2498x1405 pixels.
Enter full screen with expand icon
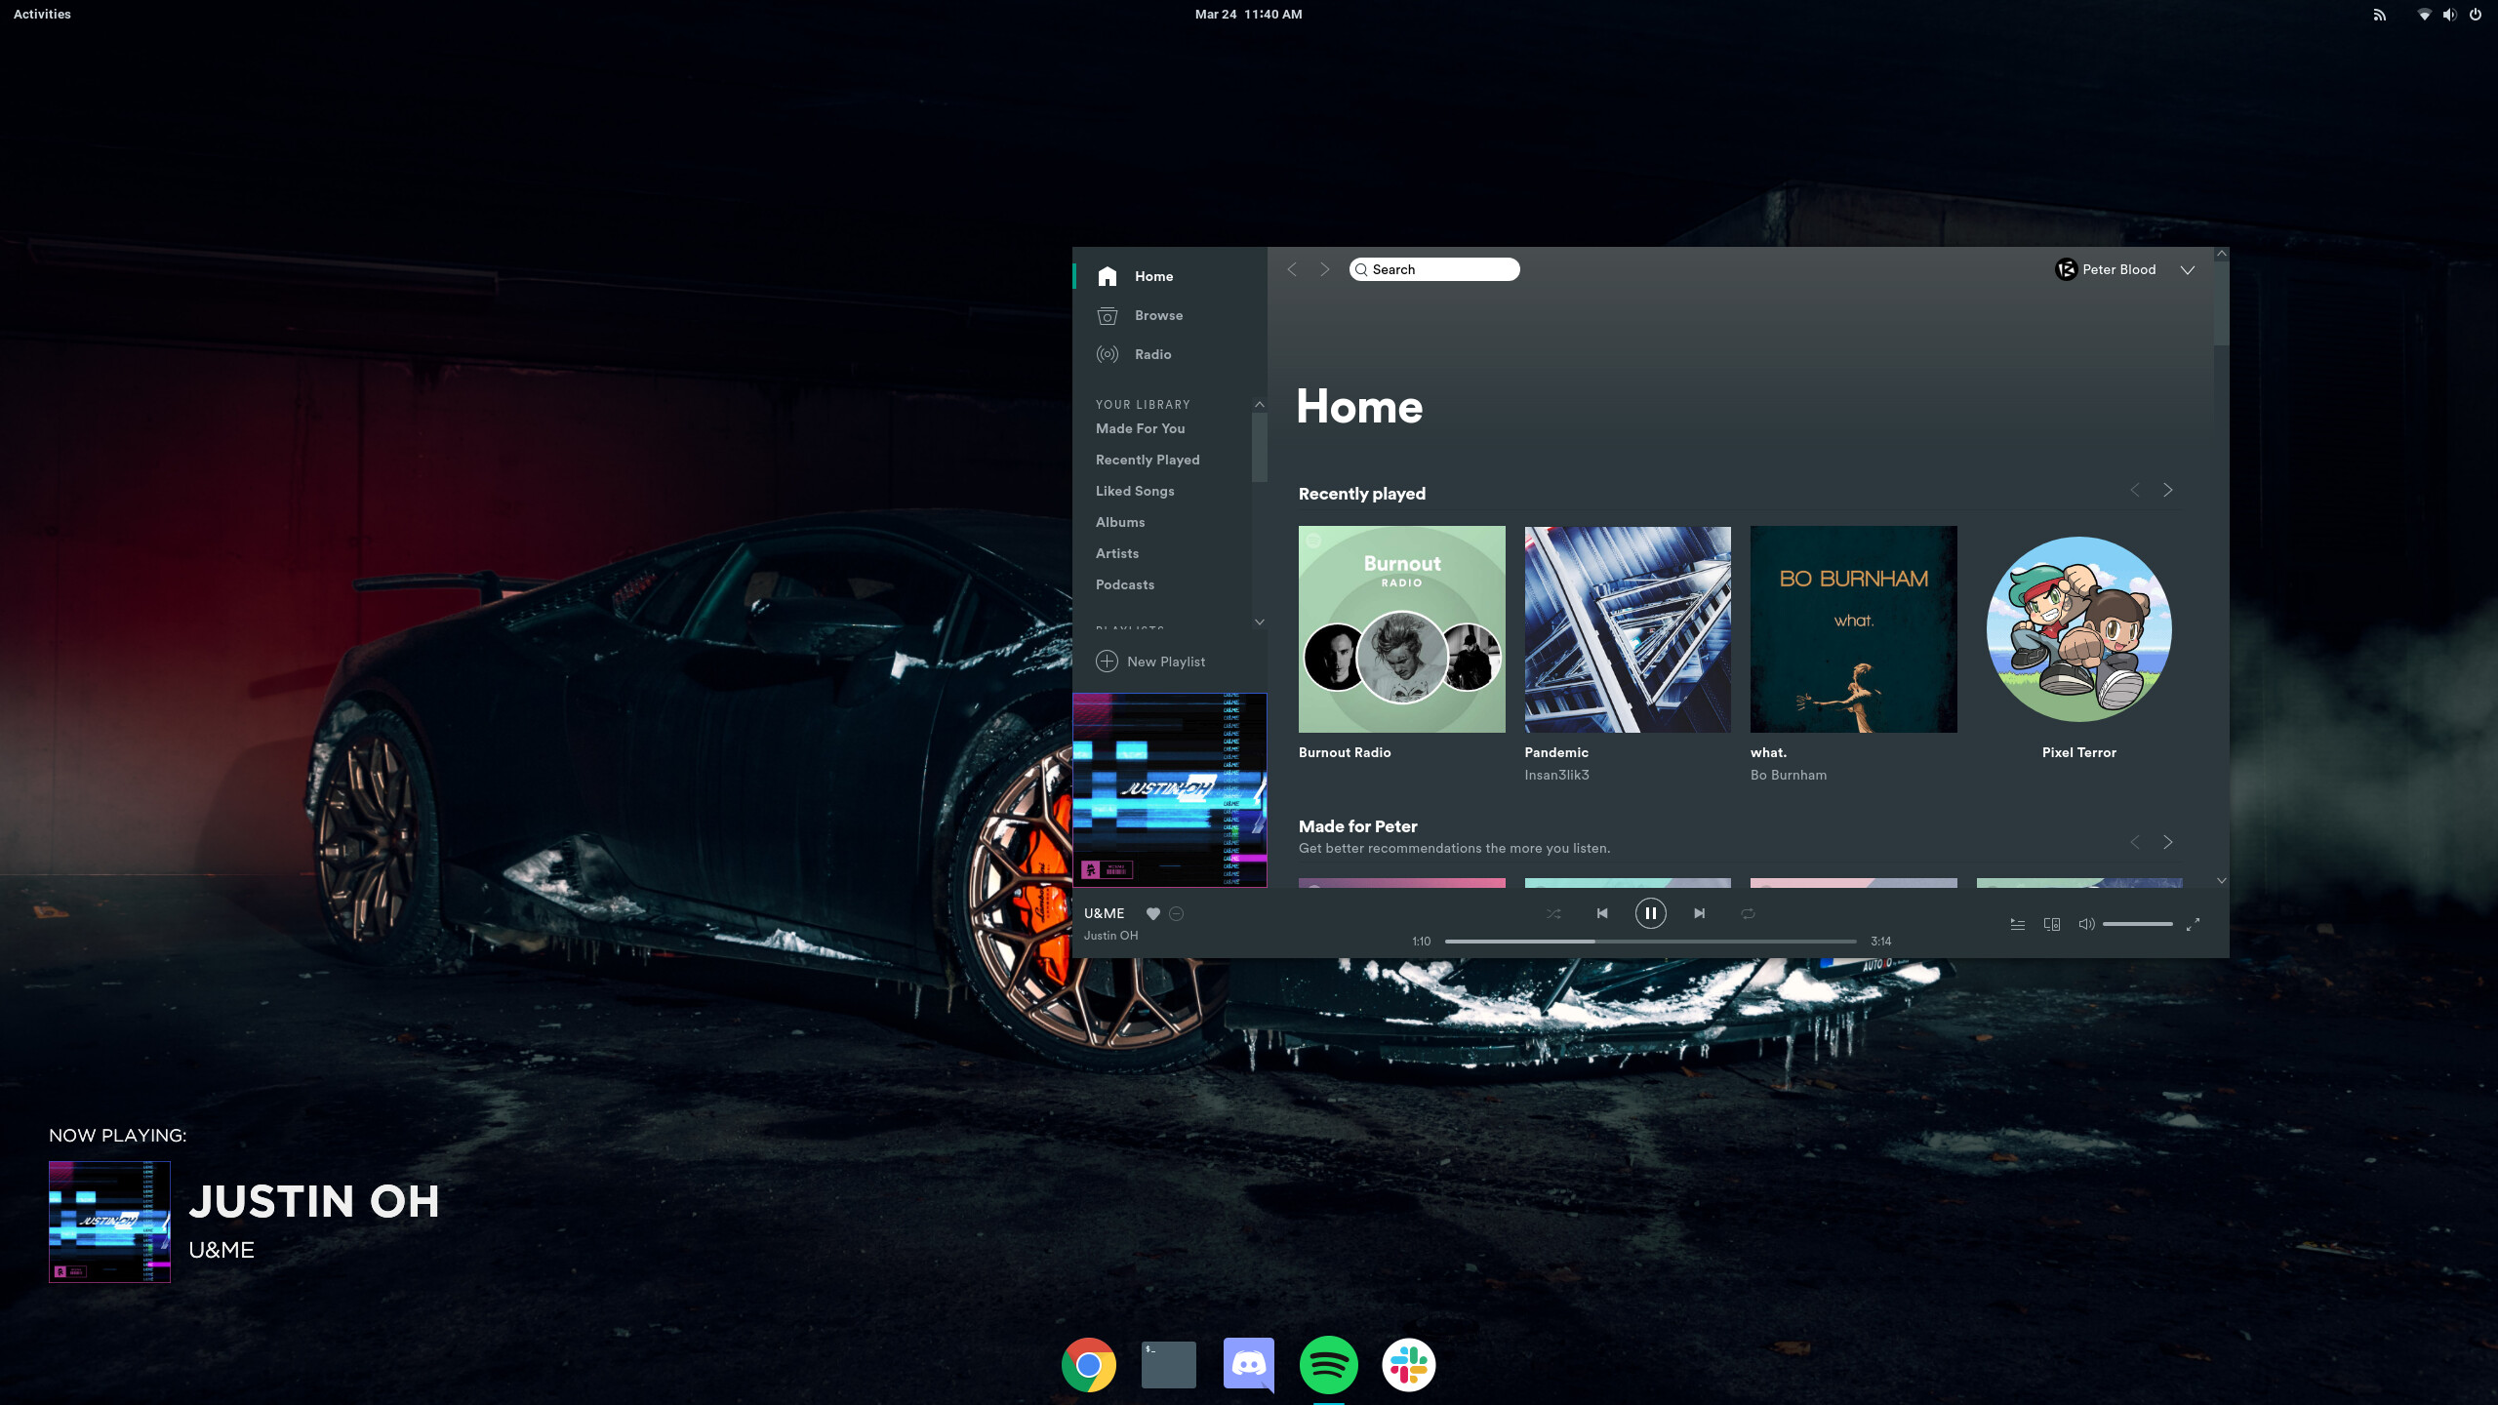point(2193,924)
